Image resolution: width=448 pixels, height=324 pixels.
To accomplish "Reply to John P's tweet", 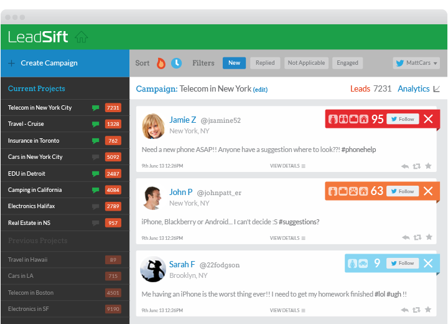I will point(406,237).
